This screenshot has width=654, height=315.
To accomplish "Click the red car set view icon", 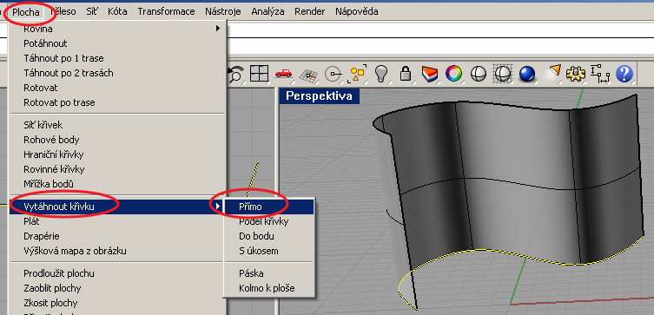I will [284, 74].
